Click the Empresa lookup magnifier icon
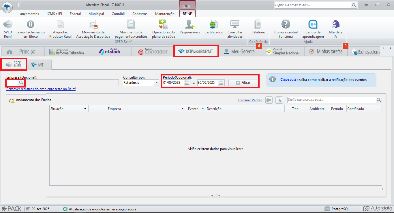Screen dimensions: 394x213 click(21, 83)
